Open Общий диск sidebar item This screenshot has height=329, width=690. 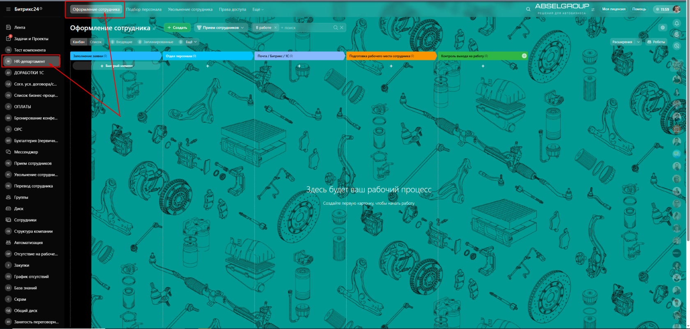[26, 311]
